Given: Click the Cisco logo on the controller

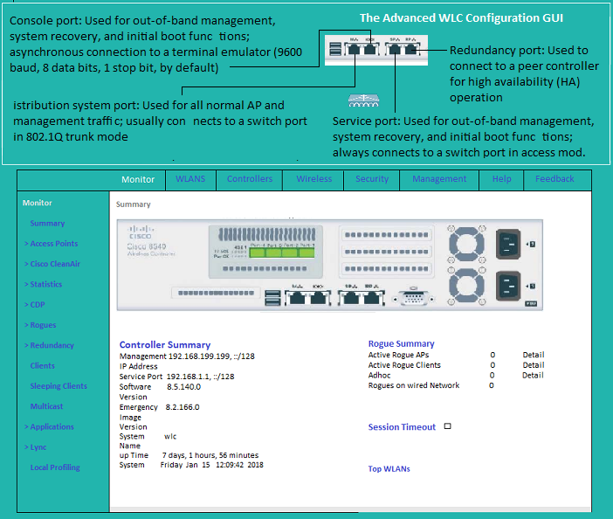Looking at the screenshot, I should coord(141,232).
